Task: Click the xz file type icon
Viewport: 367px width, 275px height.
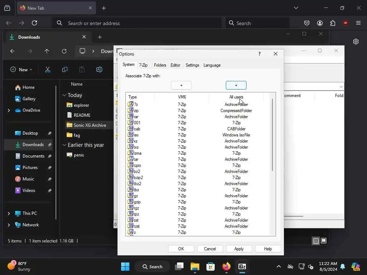Action: [x=130, y=140]
